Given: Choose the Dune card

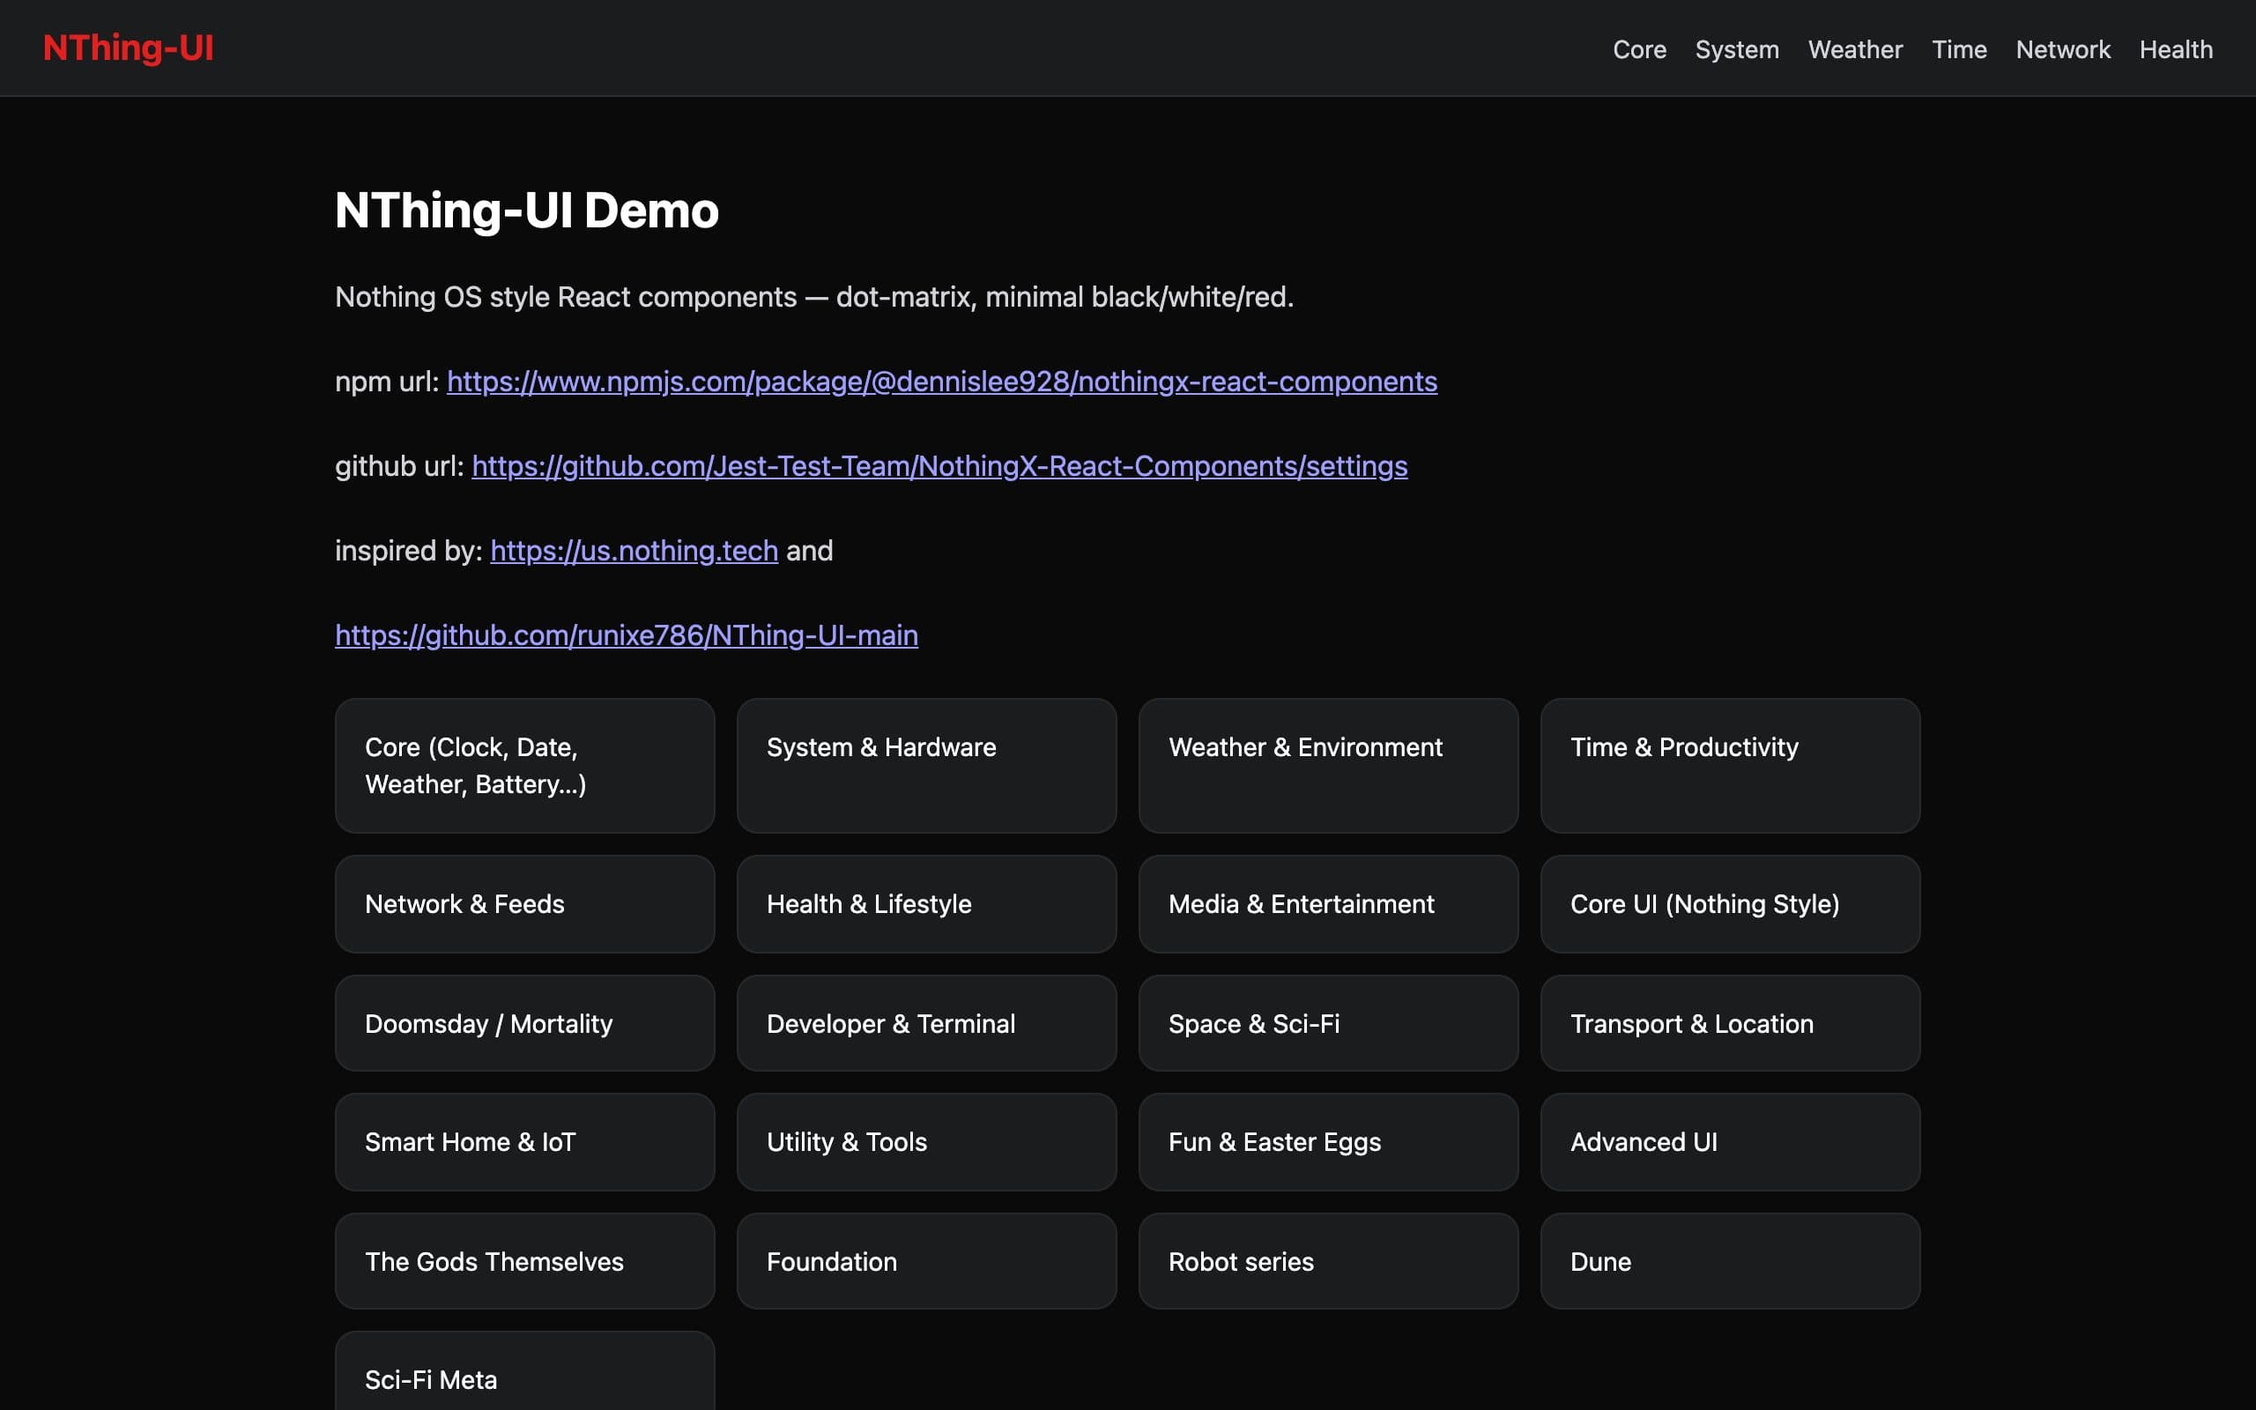Looking at the screenshot, I should tap(1730, 1261).
